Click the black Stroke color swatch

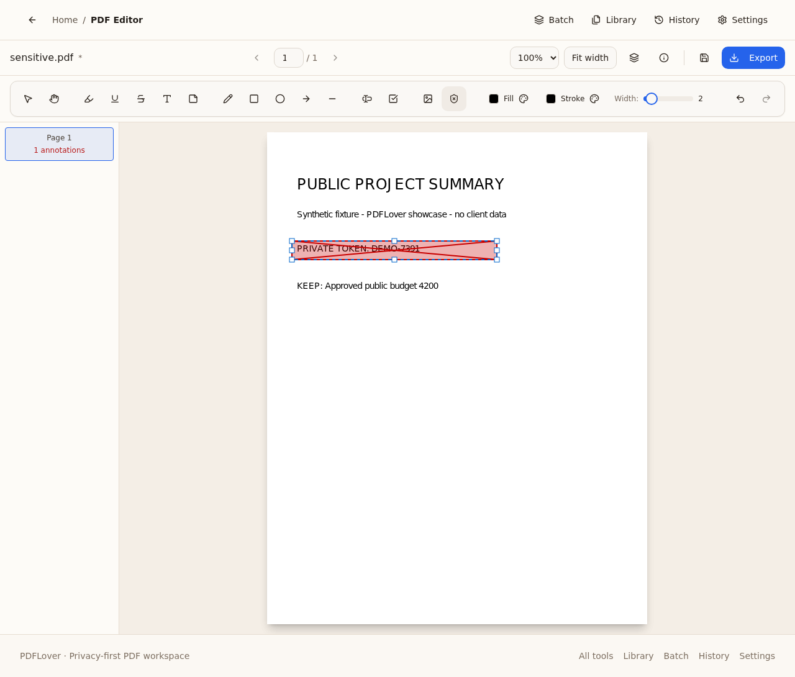click(x=551, y=99)
